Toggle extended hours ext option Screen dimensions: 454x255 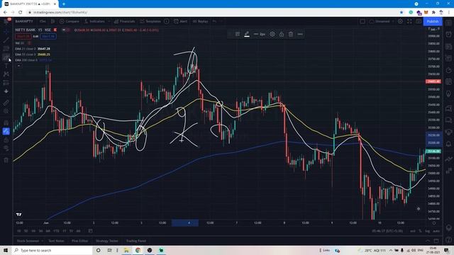click(413, 231)
